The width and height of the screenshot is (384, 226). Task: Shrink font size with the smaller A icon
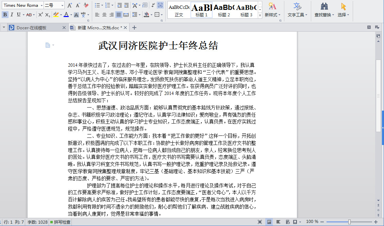(x=78, y=5)
